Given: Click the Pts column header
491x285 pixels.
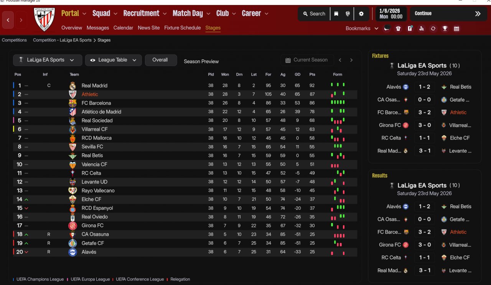Looking at the screenshot, I should pos(312,74).
